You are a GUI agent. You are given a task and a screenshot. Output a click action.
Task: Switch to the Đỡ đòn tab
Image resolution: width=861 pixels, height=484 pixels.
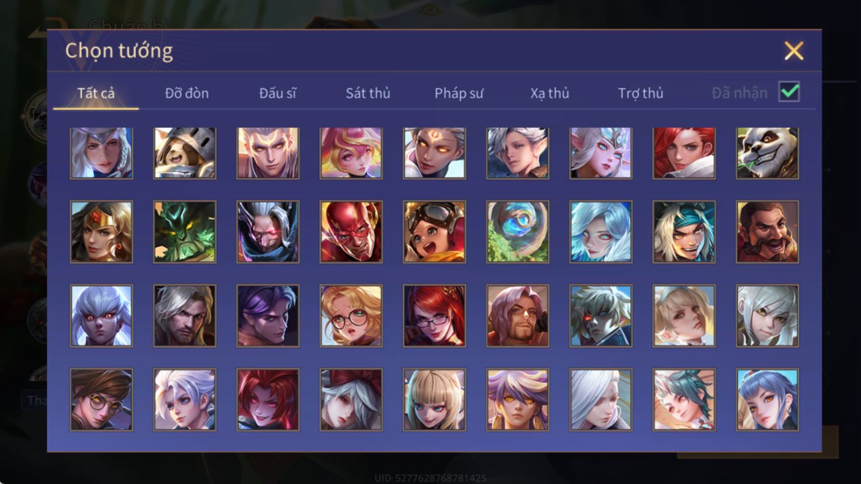pyautogui.click(x=186, y=93)
